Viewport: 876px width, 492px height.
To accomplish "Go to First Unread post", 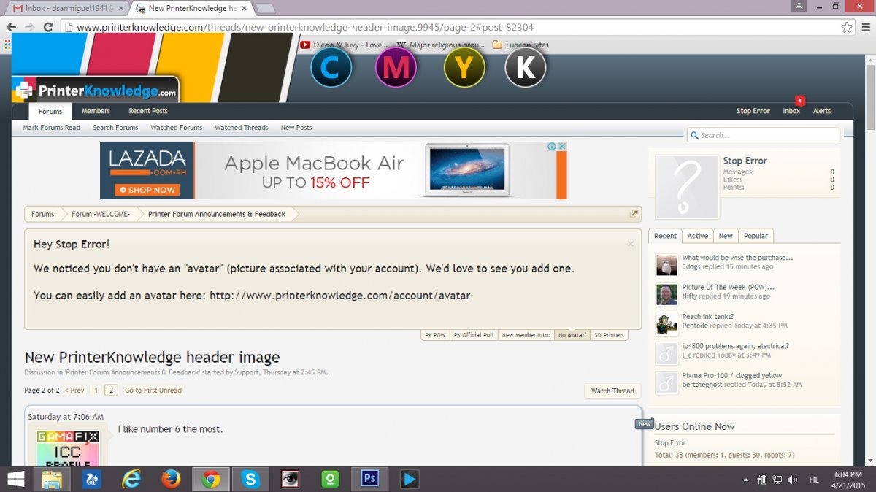I will click(x=153, y=391).
